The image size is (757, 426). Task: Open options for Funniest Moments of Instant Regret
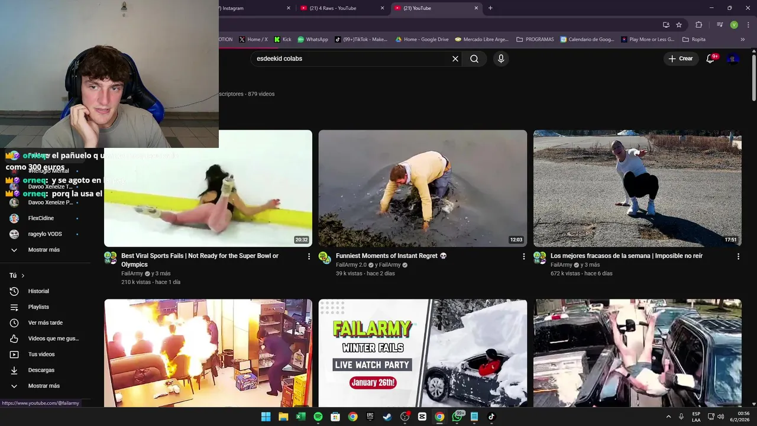[523, 256]
